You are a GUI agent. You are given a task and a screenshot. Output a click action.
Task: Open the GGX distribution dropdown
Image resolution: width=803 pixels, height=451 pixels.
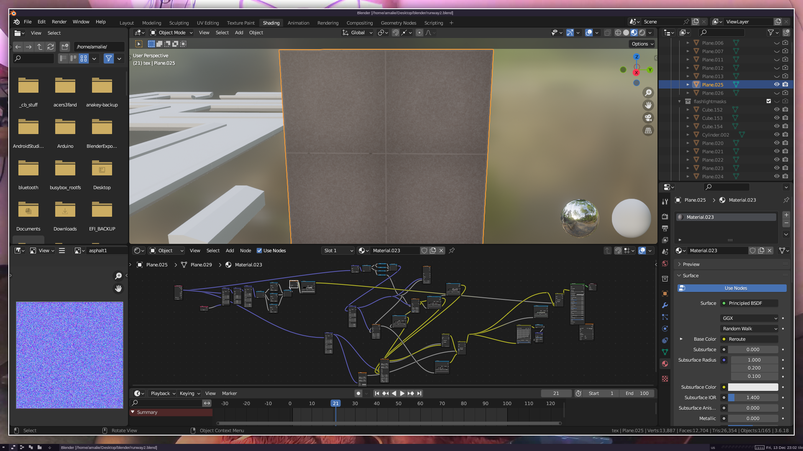749,318
